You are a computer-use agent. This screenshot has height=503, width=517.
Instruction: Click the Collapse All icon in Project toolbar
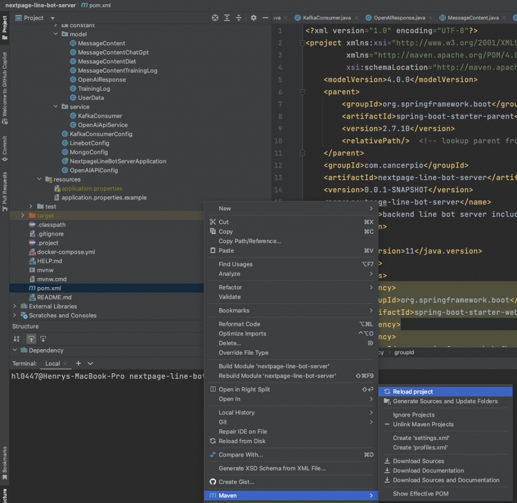239,18
